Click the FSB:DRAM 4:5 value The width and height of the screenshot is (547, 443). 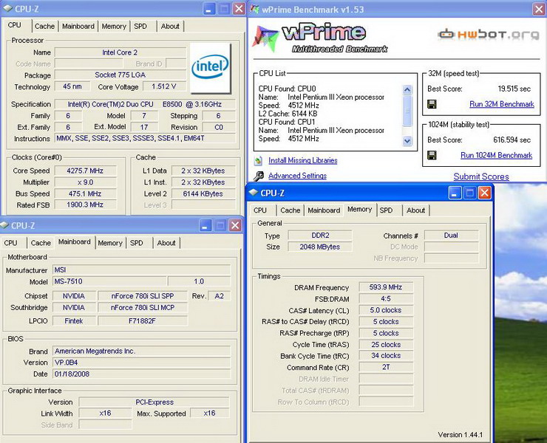click(386, 299)
